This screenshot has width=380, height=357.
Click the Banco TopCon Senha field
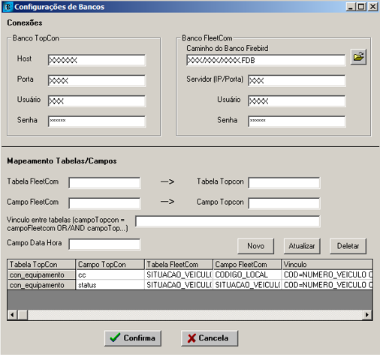[x=97, y=121]
